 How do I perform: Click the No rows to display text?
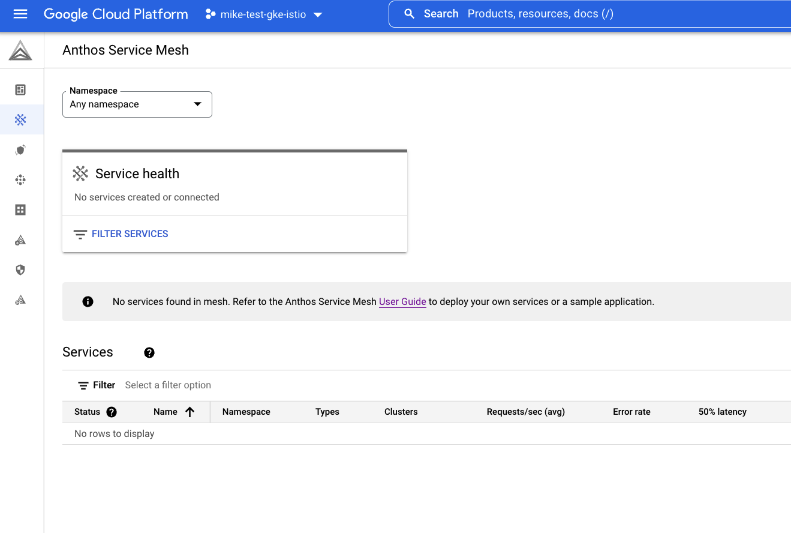[x=115, y=433]
